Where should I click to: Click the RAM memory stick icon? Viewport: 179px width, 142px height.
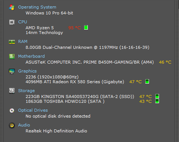click(x=12, y=42)
